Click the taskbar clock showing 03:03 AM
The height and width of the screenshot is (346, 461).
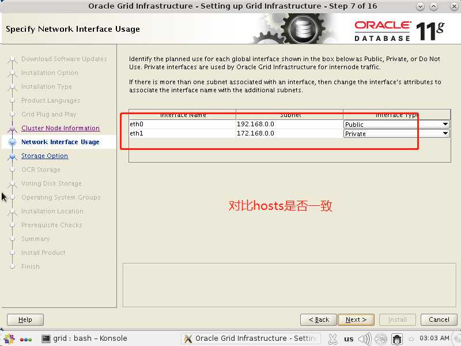pyautogui.click(x=434, y=339)
